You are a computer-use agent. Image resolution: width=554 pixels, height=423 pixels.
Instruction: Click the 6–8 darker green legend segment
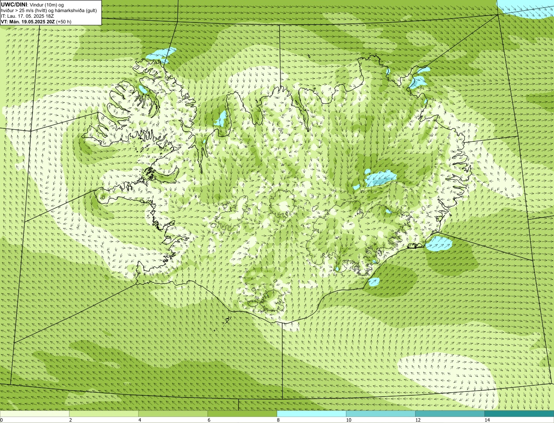tap(242, 413)
